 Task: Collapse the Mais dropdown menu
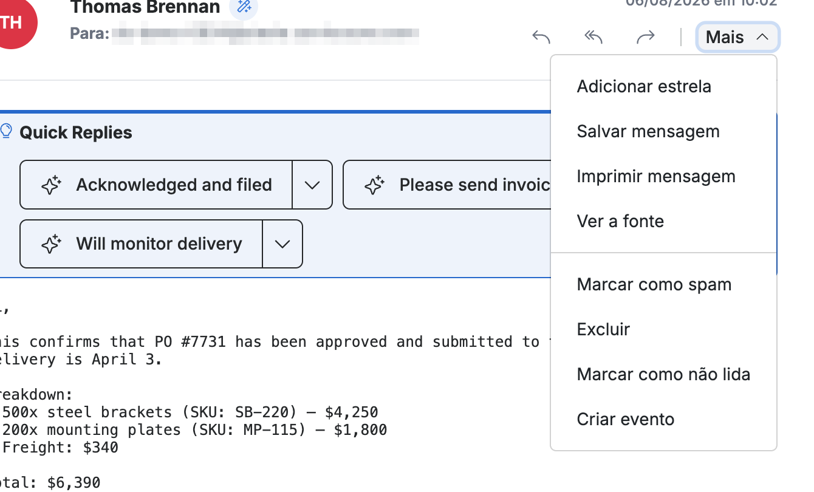pos(737,37)
